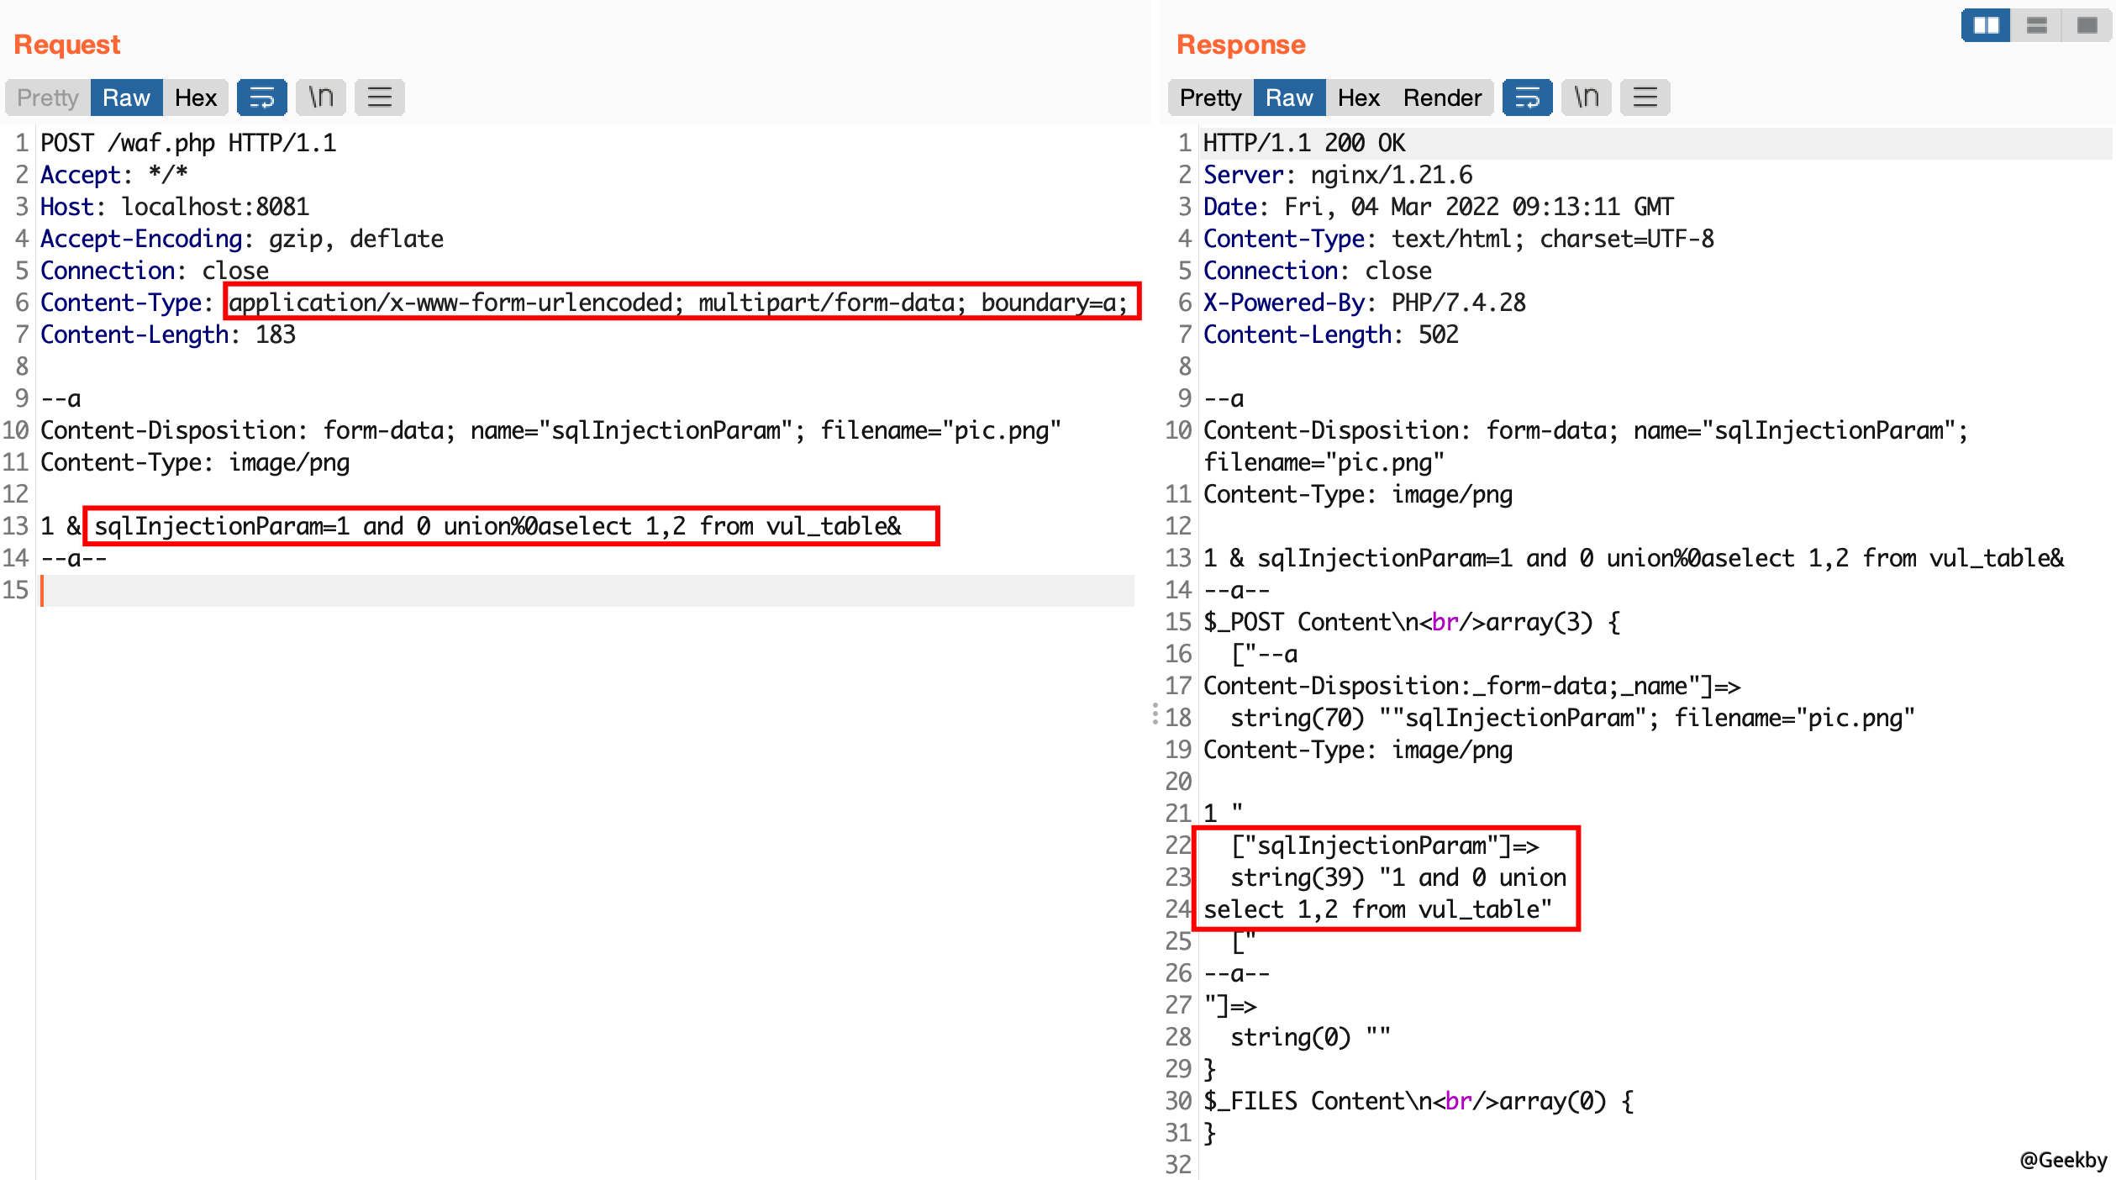Switch Response view to Pretty tab
The height and width of the screenshot is (1180, 2116).
coord(1210,97)
